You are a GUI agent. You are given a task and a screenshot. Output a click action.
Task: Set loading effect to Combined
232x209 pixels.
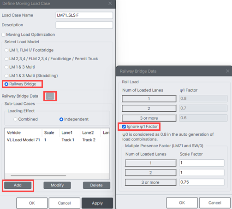pyautogui.click(x=15, y=119)
